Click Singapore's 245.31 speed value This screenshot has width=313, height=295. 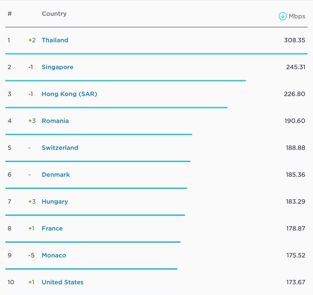coord(295,67)
